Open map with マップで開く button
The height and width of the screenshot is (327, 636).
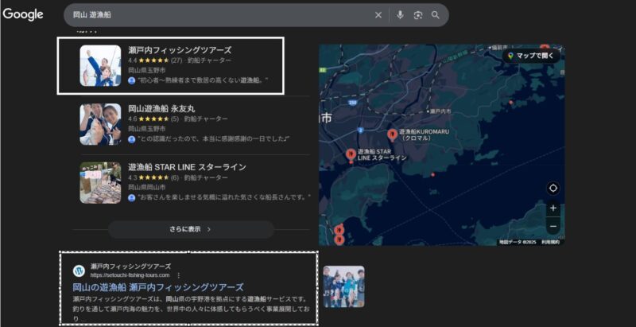[531, 56]
